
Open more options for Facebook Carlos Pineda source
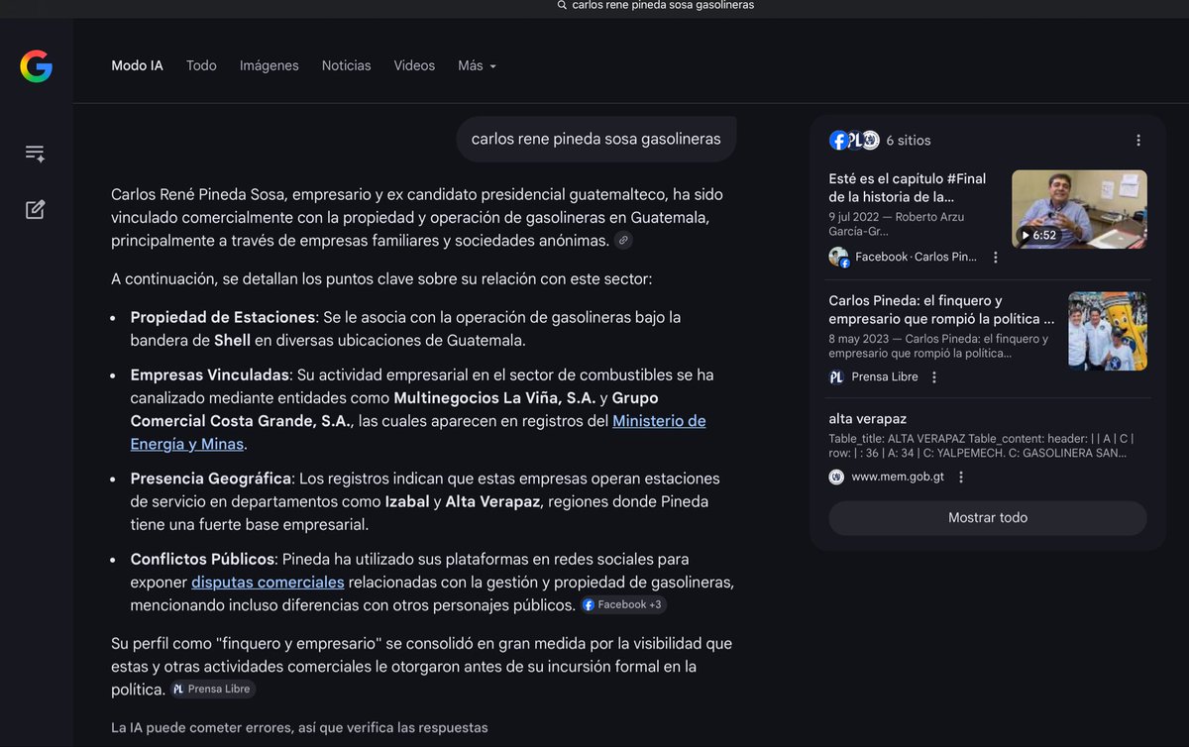tap(996, 258)
